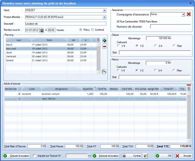195x161 pixels.
Task: Select the Prévu radio button
Action: tap(81, 30)
